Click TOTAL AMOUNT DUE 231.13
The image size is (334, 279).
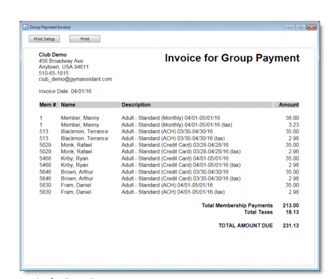click(x=291, y=226)
